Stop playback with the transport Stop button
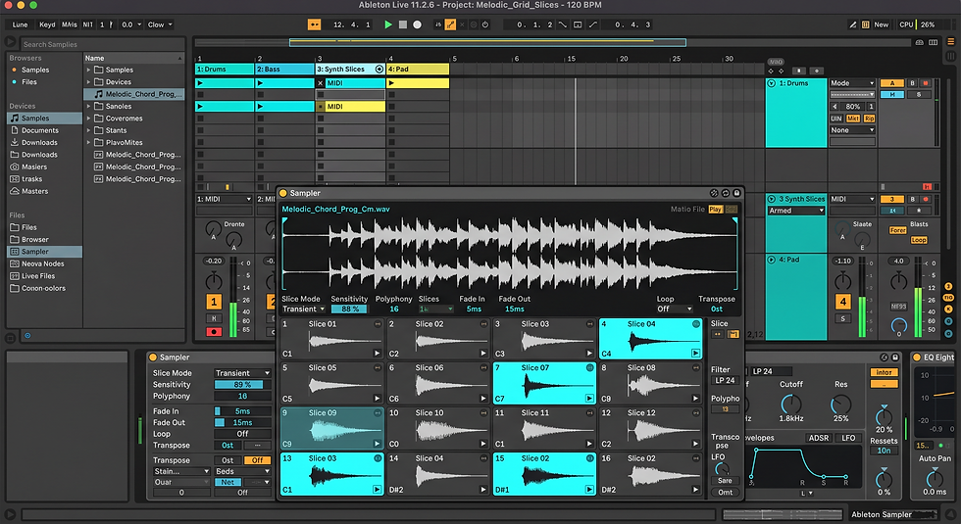961x524 pixels. (403, 24)
